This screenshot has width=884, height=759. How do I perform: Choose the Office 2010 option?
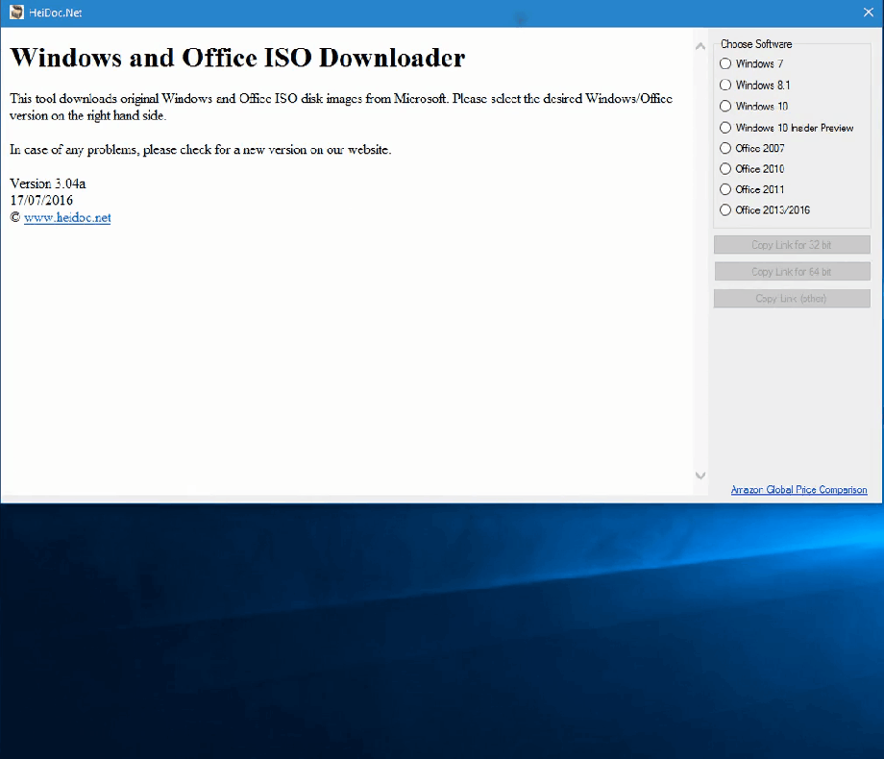tap(726, 169)
